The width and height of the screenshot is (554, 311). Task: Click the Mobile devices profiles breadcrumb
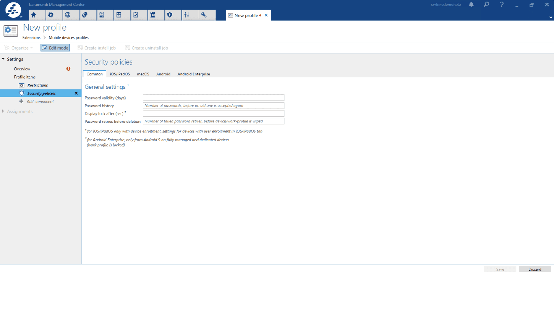pyautogui.click(x=69, y=37)
